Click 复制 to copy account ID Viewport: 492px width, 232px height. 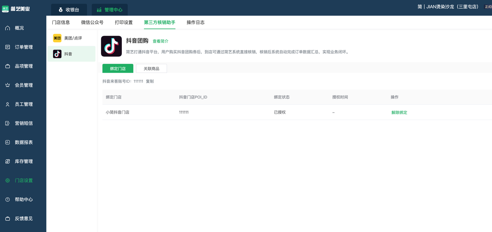tap(150, 81)
